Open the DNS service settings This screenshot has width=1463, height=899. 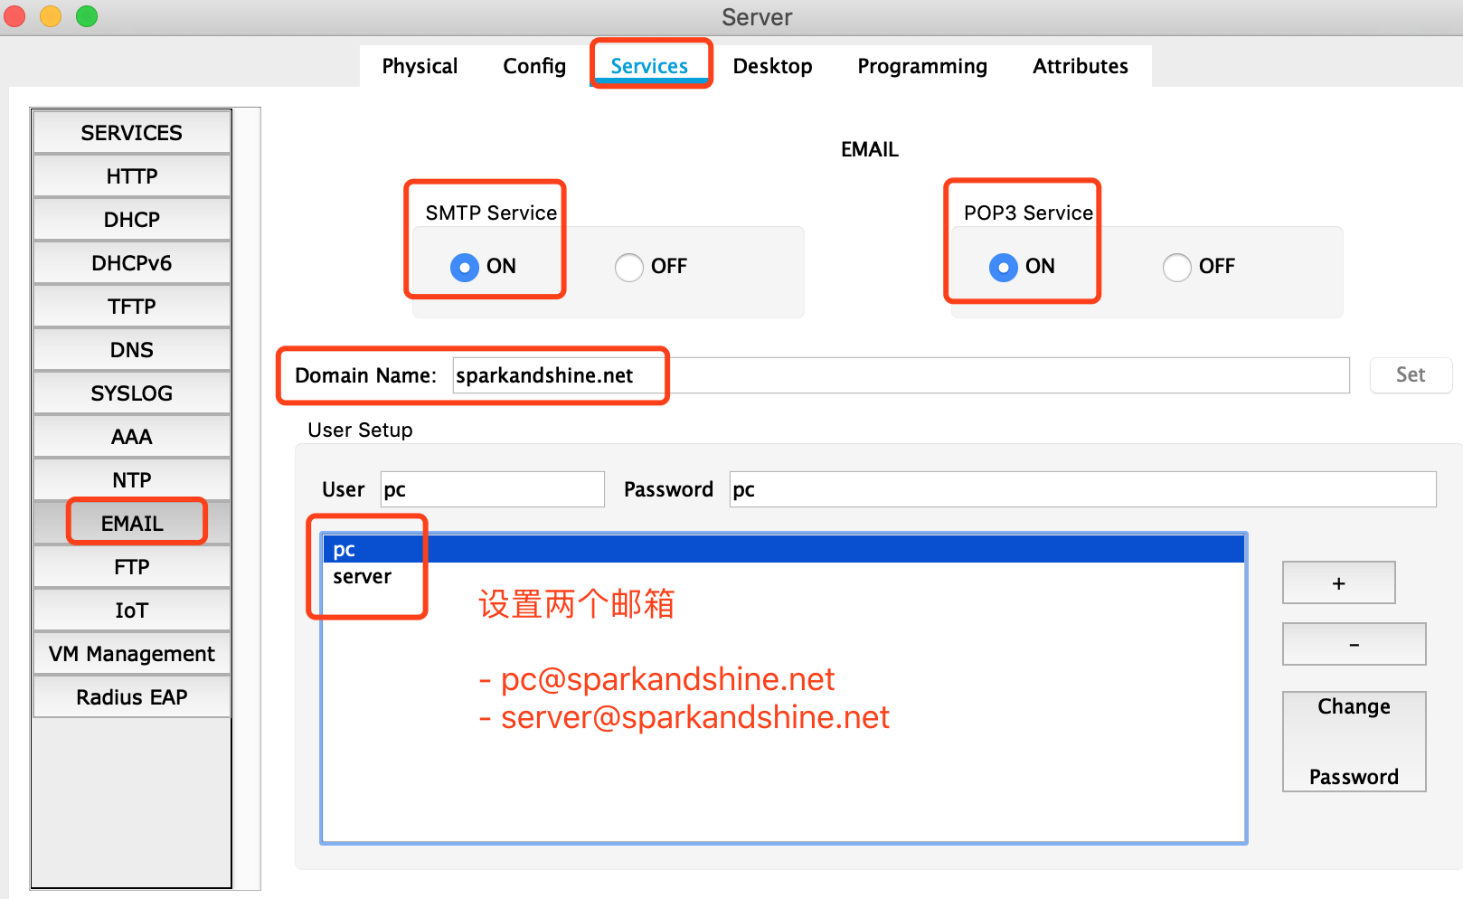tap(131, 349)
